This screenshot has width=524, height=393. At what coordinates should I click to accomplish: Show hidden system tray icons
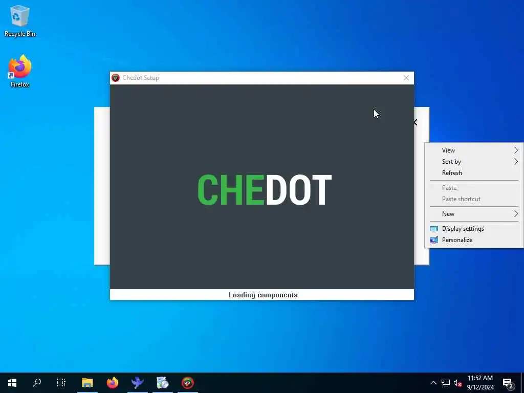[x=433, y=383]
